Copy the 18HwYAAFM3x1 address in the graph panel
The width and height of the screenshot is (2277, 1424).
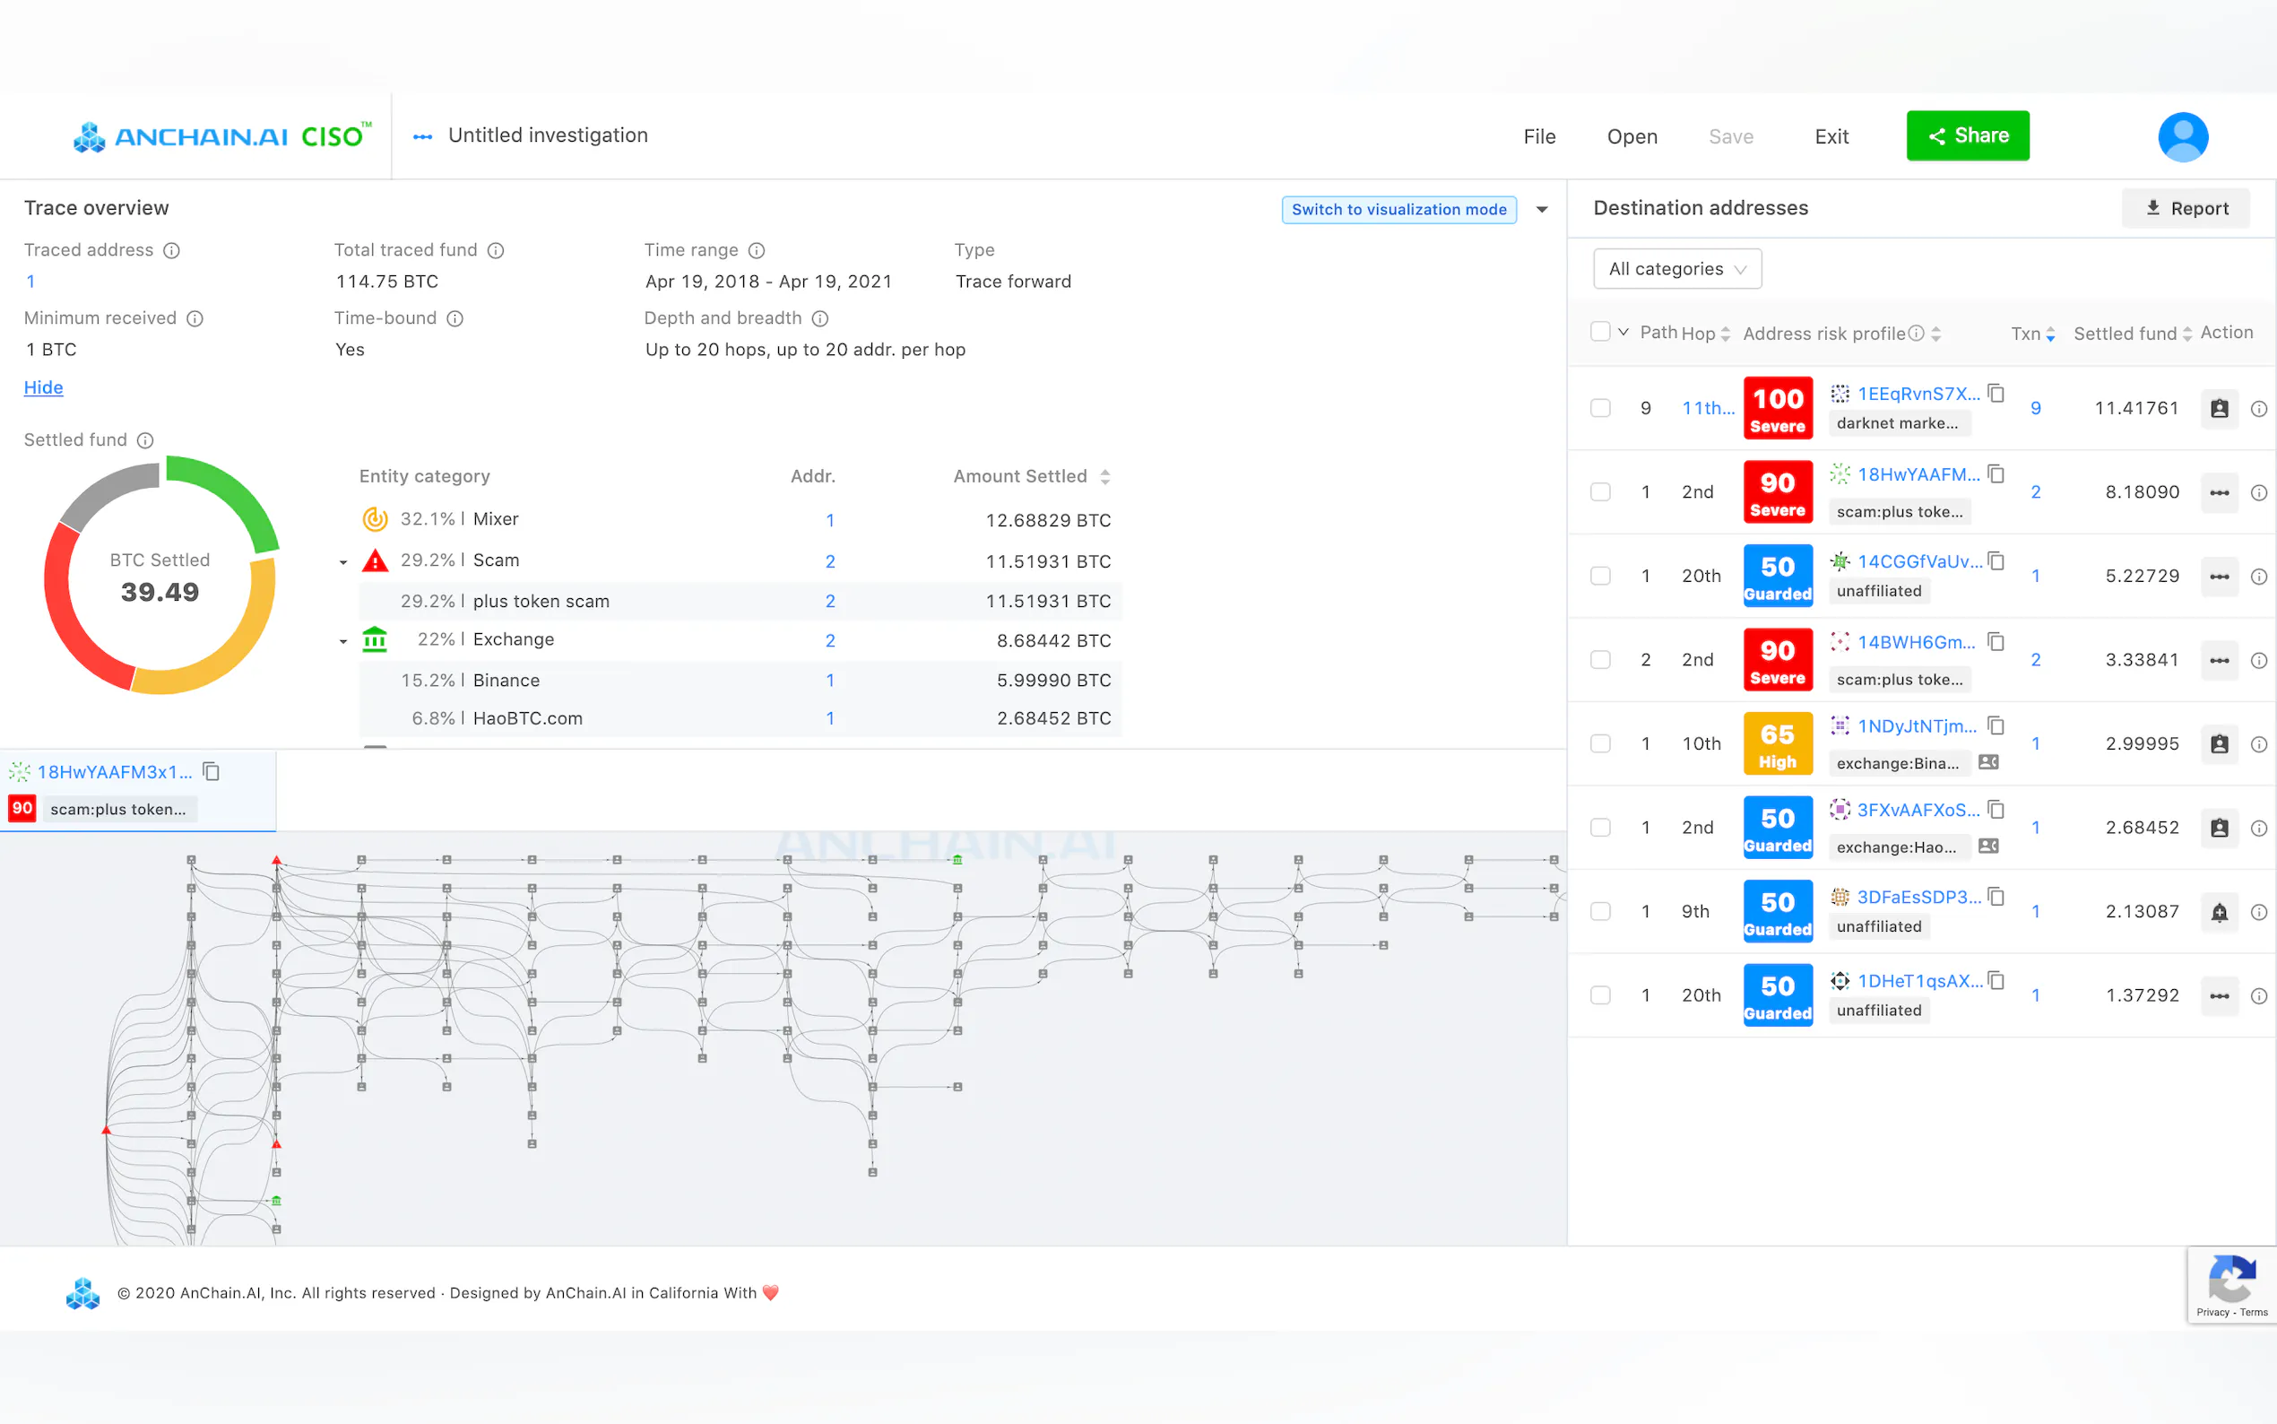[x=212, y=772]
